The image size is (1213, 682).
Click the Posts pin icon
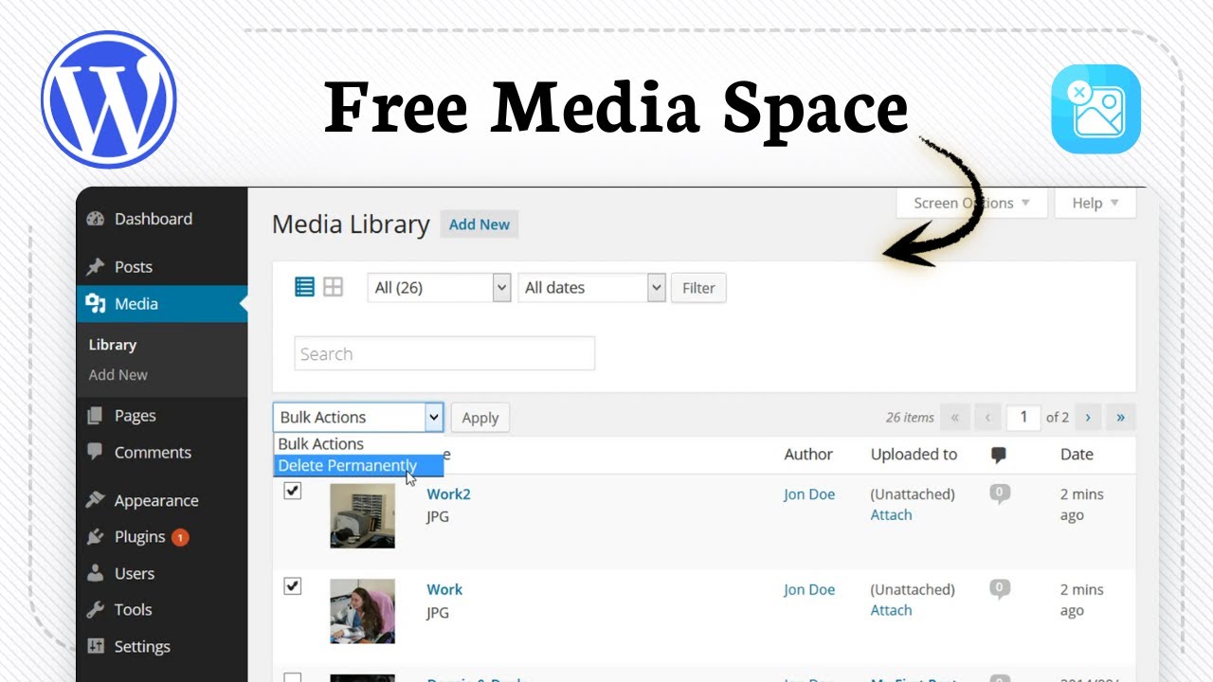tap(95, 267)
